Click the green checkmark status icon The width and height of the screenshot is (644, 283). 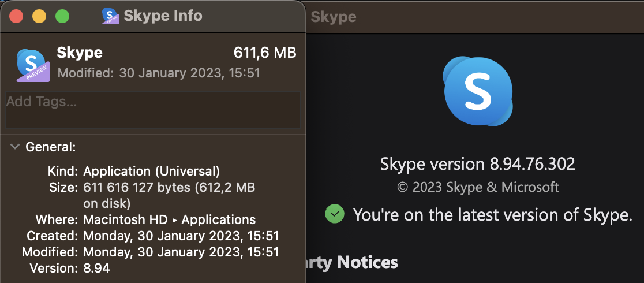click(334, 214)
